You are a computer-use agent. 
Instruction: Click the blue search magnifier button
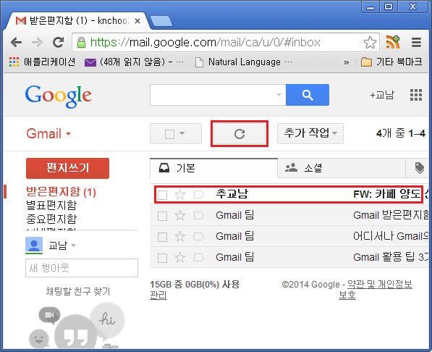coord(308,95)
